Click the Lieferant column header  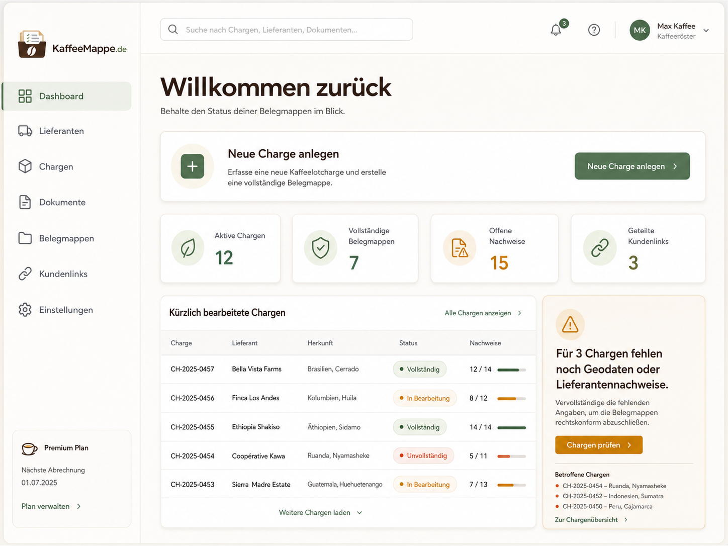245,343
